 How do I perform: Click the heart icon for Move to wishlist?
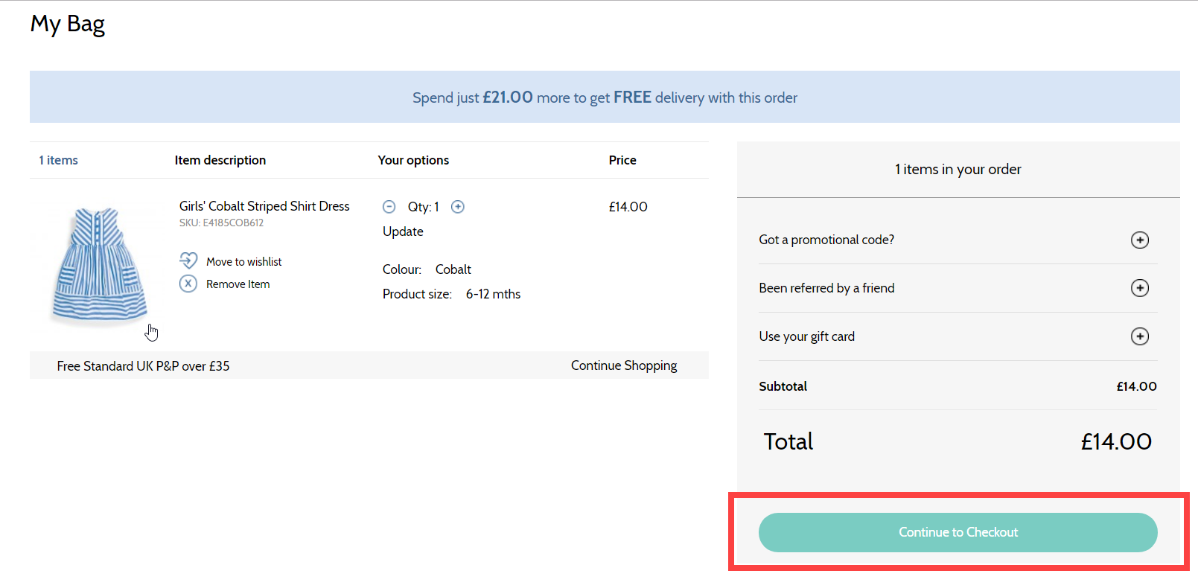(x=188, y=261)
